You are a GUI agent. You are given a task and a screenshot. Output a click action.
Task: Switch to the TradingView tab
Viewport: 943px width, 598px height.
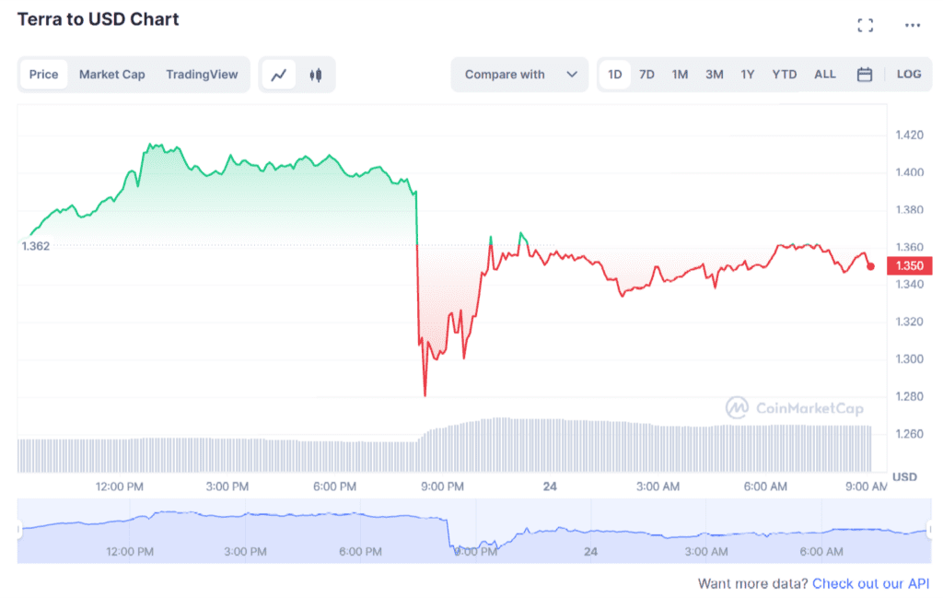pyautogui.click(x=202, y=75)
